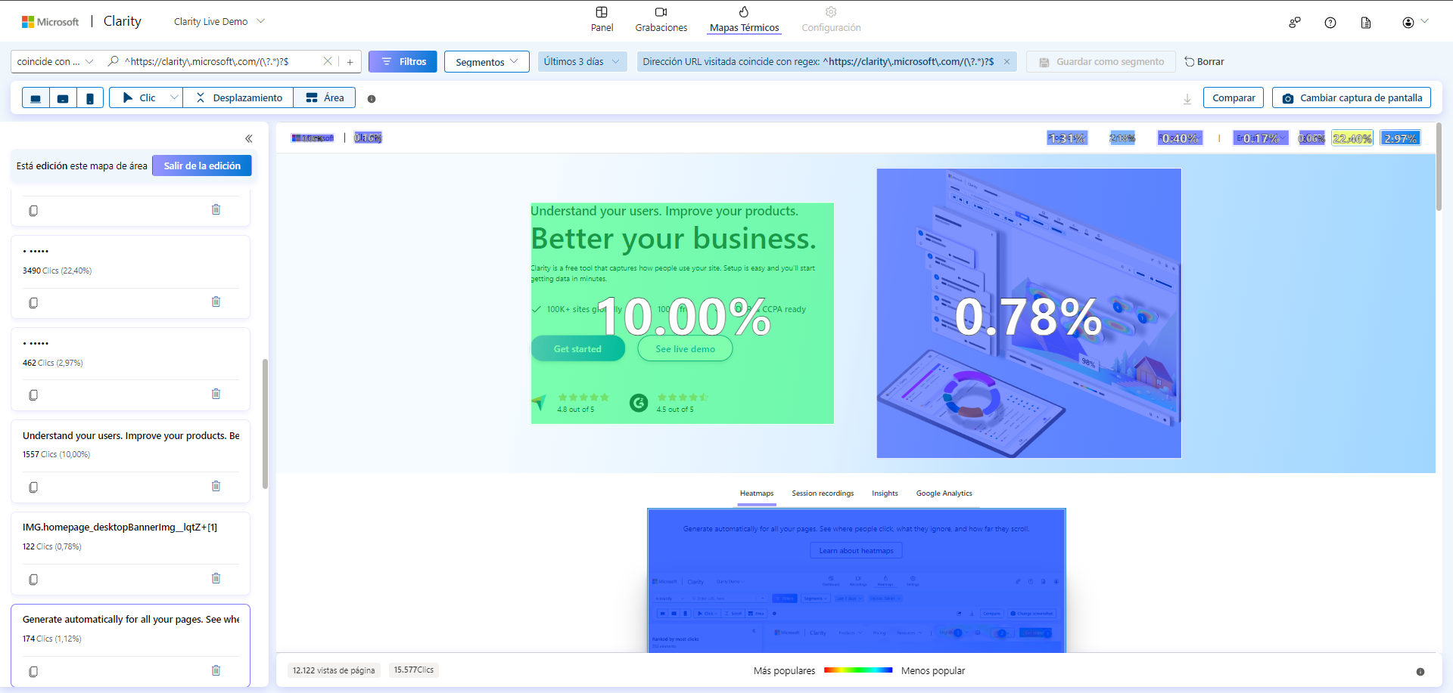This screenshot has height=693, width=1453.
Task: Collapse the left area panel
Action: [248, 138]
